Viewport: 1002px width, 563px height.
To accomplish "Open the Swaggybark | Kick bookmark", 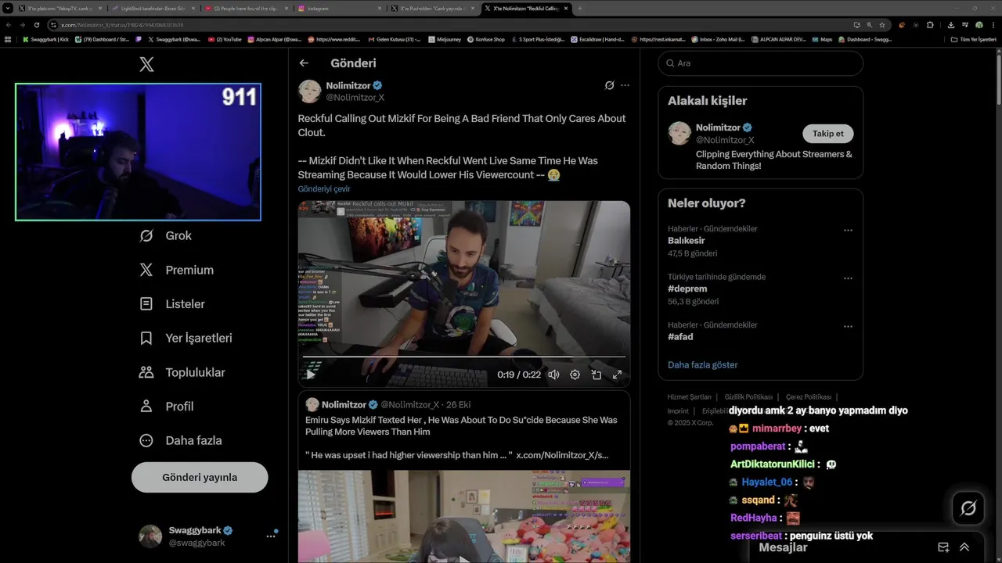I will tap(45, 39).
